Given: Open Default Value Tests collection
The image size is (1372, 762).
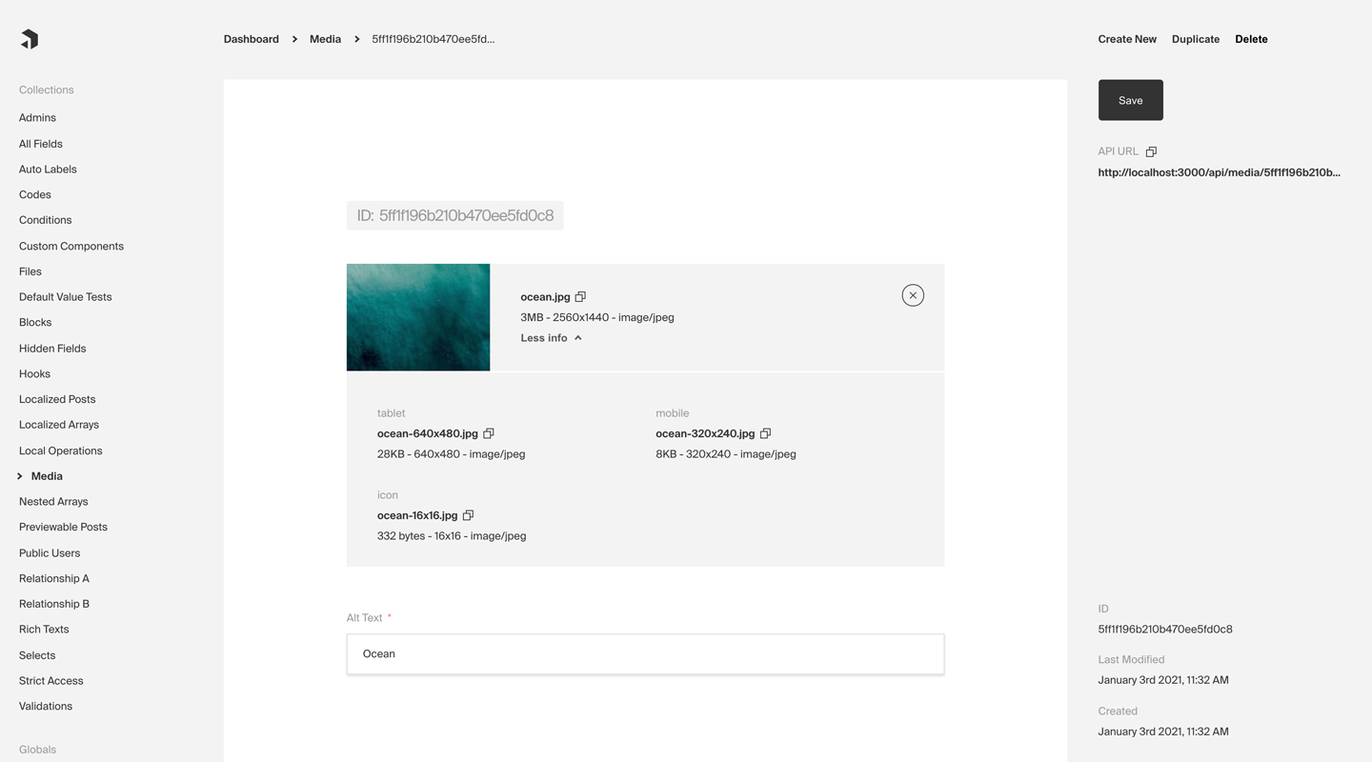Looking at the screenshot, I should 66,297.
